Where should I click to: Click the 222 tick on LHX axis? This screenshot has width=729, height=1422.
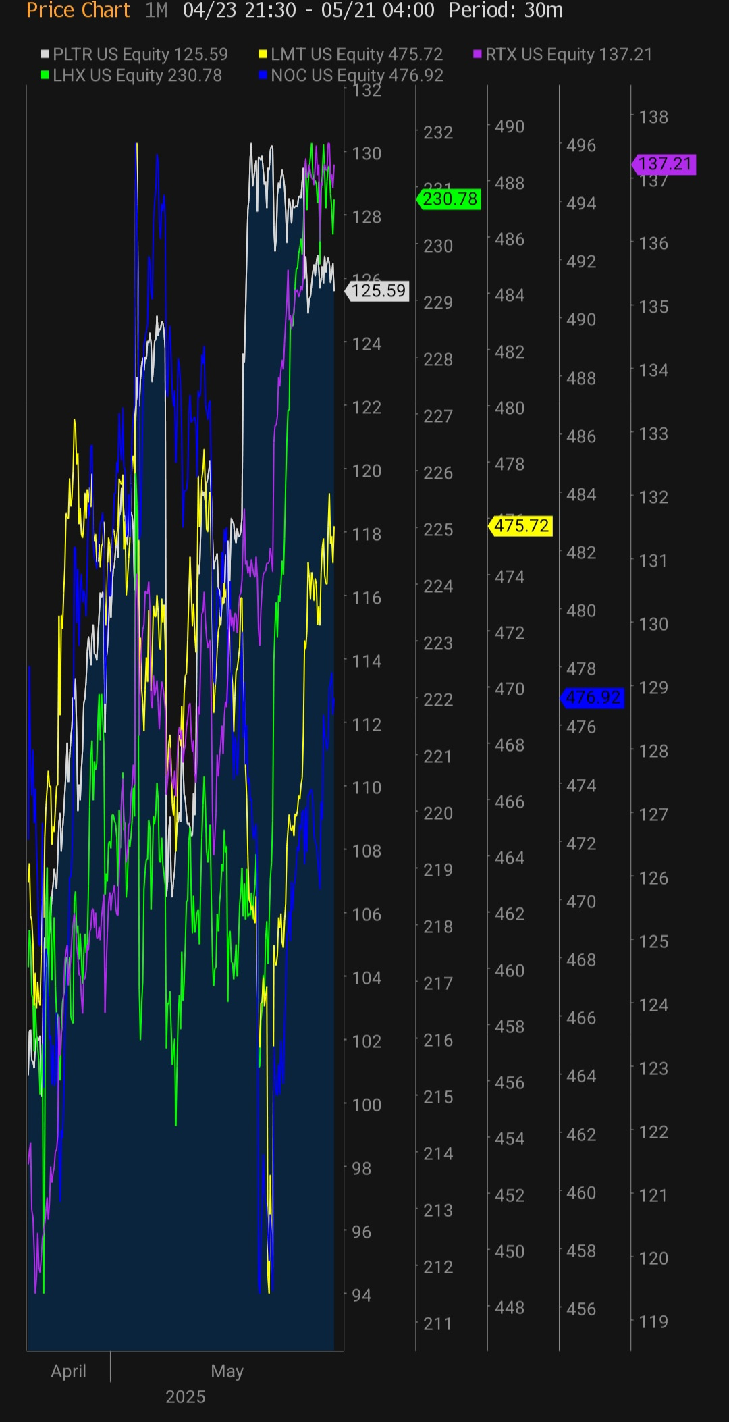tap(438, 700)
